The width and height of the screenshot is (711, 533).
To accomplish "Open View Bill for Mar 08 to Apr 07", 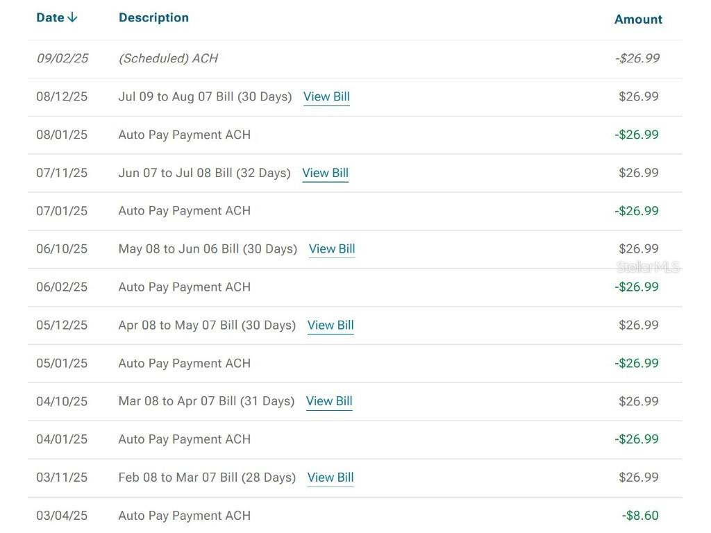I will coord(329,401).
